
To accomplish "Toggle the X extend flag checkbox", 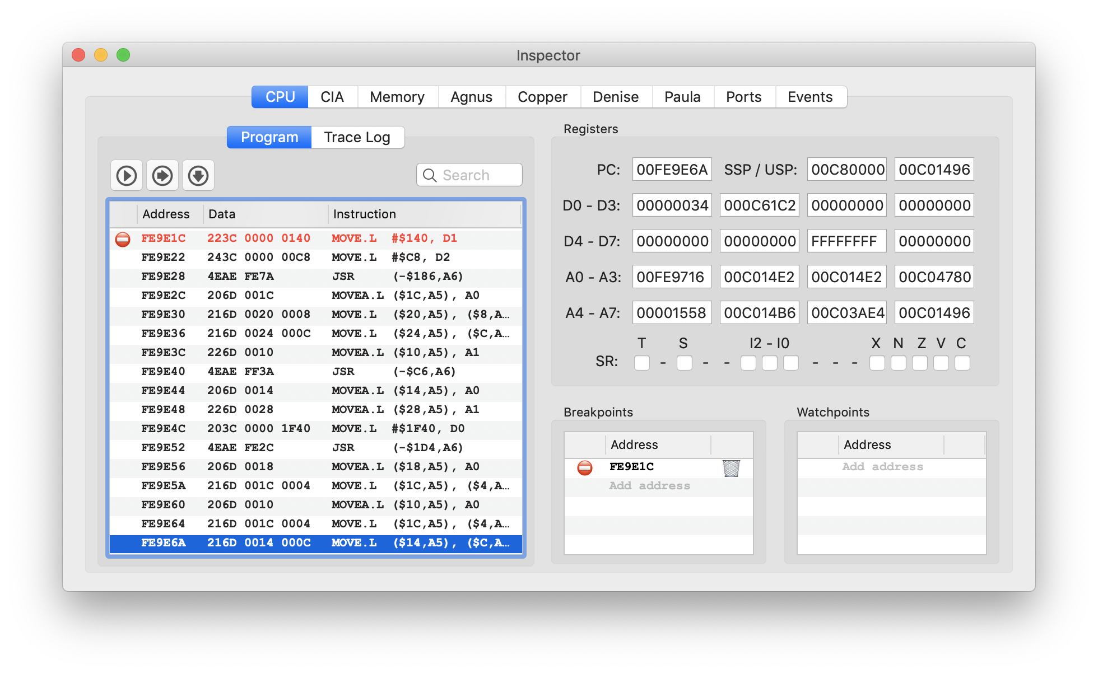I will [877, 363].
